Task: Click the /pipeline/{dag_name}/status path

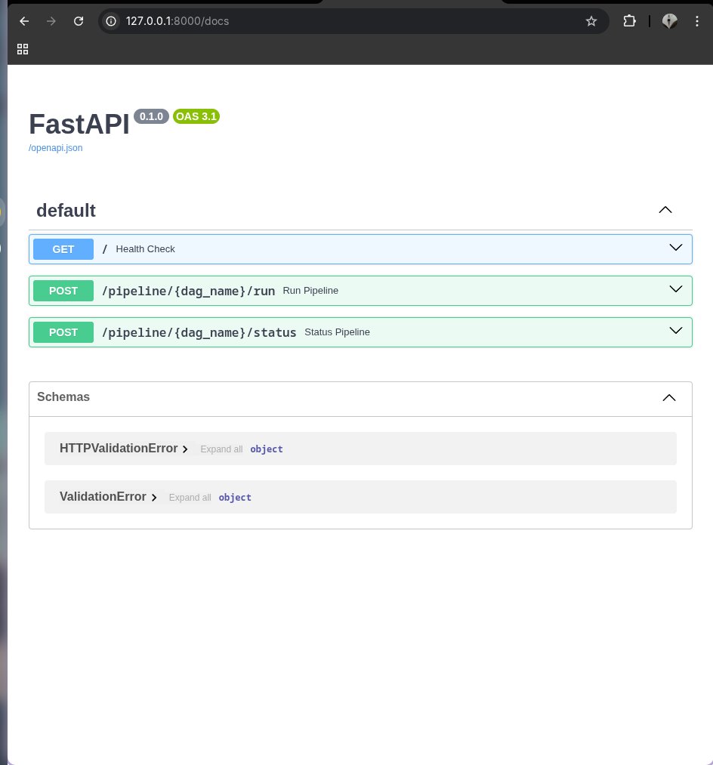Action: pos(199,332)
